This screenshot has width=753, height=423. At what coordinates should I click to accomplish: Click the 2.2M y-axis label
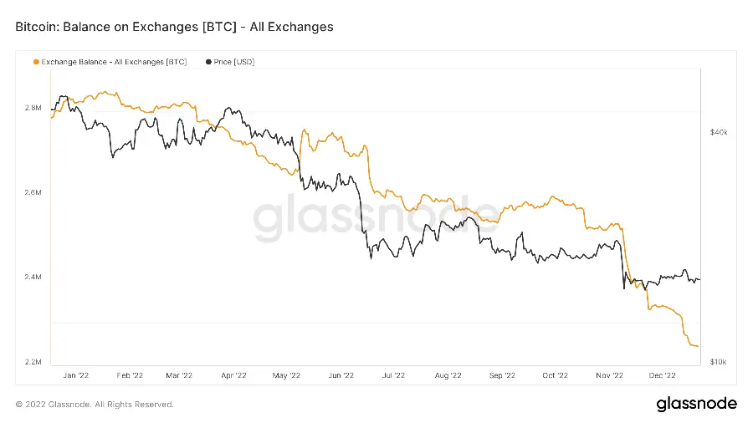point(33,362)
